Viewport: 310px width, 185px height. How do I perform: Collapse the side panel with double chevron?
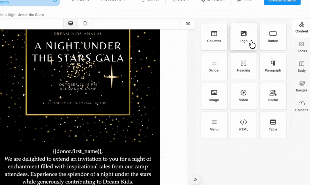195,180
